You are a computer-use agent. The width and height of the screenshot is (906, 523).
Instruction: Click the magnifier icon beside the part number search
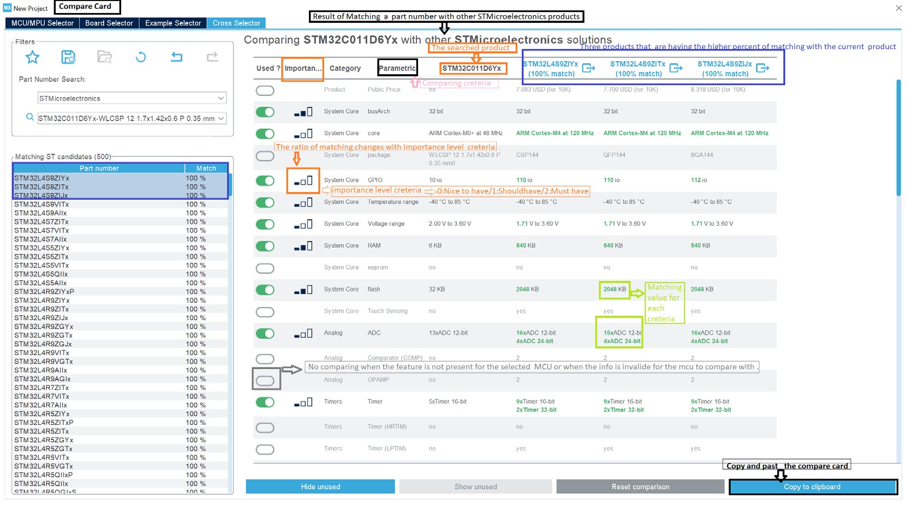point(30,117)
